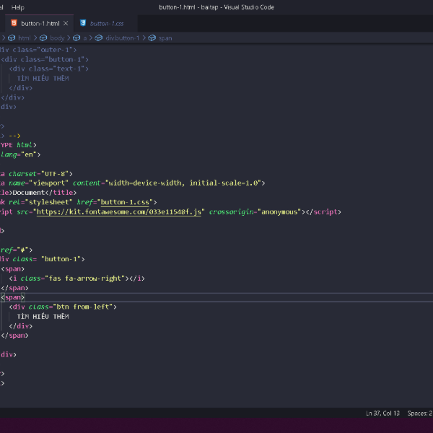Click the "btn from-left" class value
The image size is (433, 433).
[85, 307]
